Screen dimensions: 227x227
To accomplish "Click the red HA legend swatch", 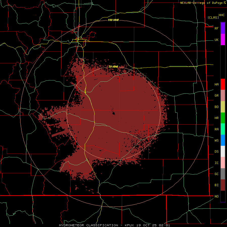I will (223, 84).
